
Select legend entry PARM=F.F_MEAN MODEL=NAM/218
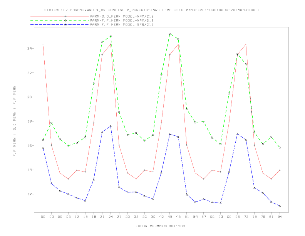tap(122, 20)
